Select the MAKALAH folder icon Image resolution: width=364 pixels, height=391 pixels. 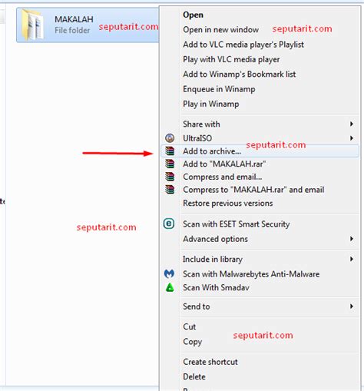point(32,25)
